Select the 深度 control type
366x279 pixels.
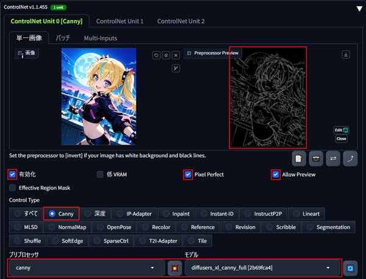pos(95,214)
